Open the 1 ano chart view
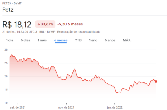The image size is (167, 110). (93, 40)
